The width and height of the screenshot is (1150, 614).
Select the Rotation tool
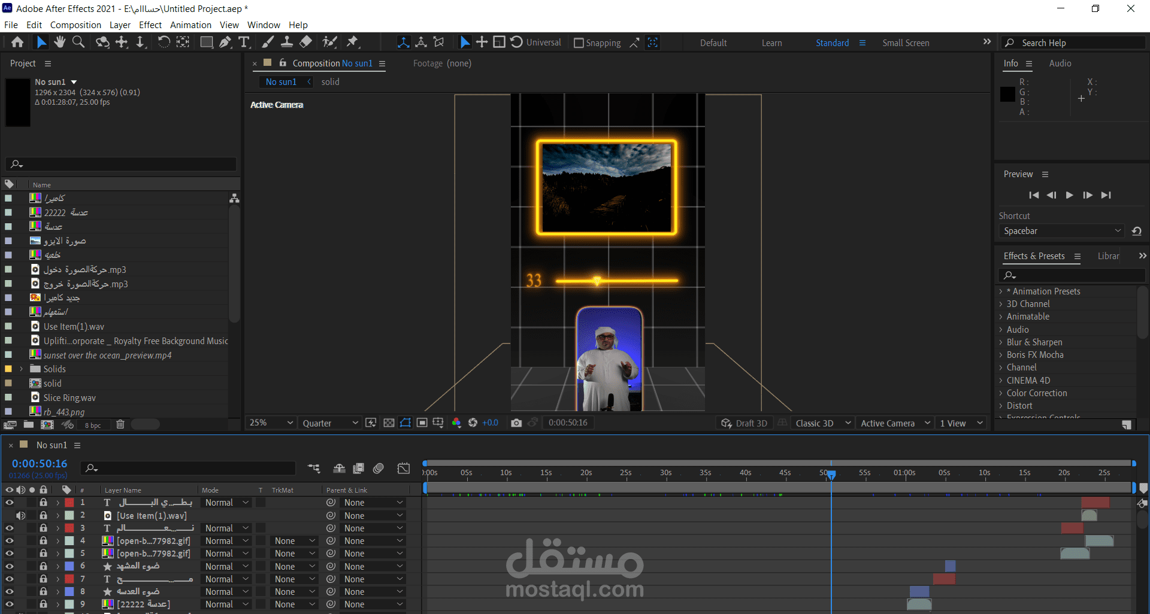coord(164,42)
